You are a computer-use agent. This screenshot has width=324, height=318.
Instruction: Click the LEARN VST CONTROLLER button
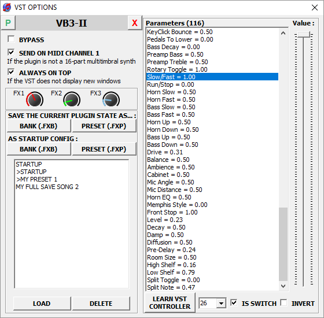170,303
